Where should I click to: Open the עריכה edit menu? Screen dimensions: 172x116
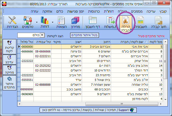point(151,11)
